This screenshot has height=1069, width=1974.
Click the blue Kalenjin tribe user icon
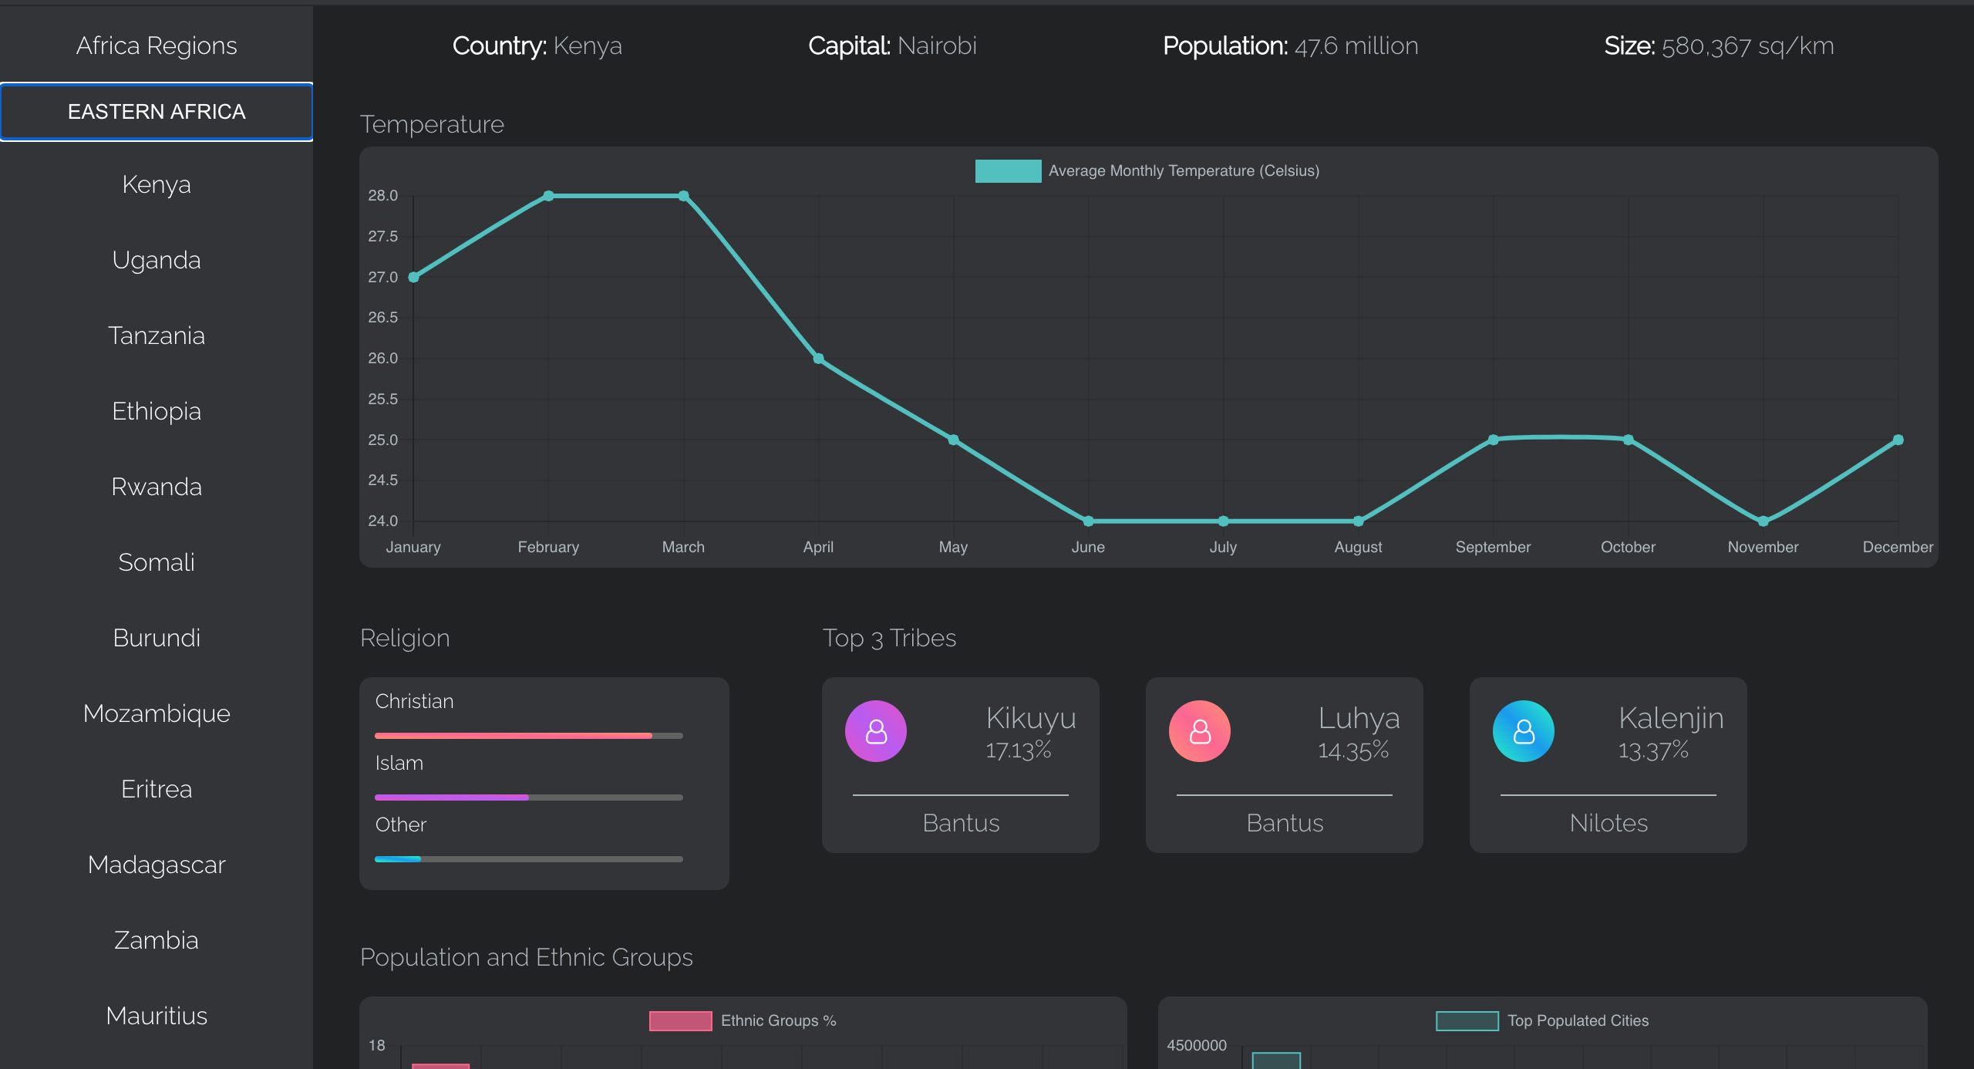tap(1523, 730)
